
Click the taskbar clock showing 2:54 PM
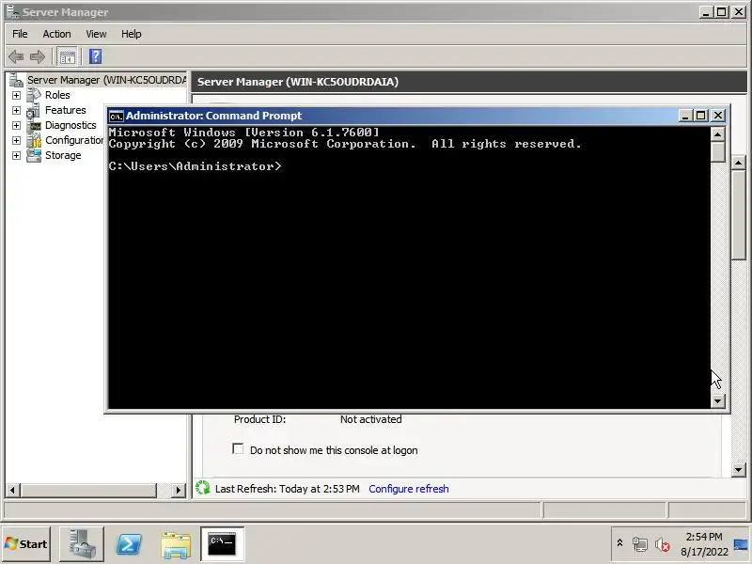point(703,544)
